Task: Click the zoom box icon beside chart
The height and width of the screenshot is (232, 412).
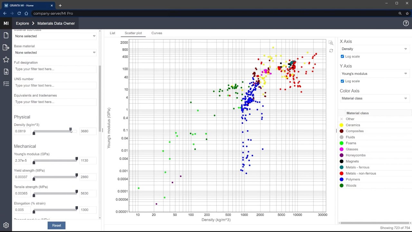Action: pyautogui.click(x=331, y=43)
